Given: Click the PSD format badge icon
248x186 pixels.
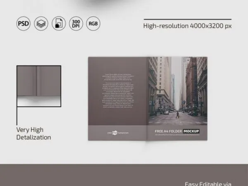Looking at the screenshot, I should coord(24,24).
